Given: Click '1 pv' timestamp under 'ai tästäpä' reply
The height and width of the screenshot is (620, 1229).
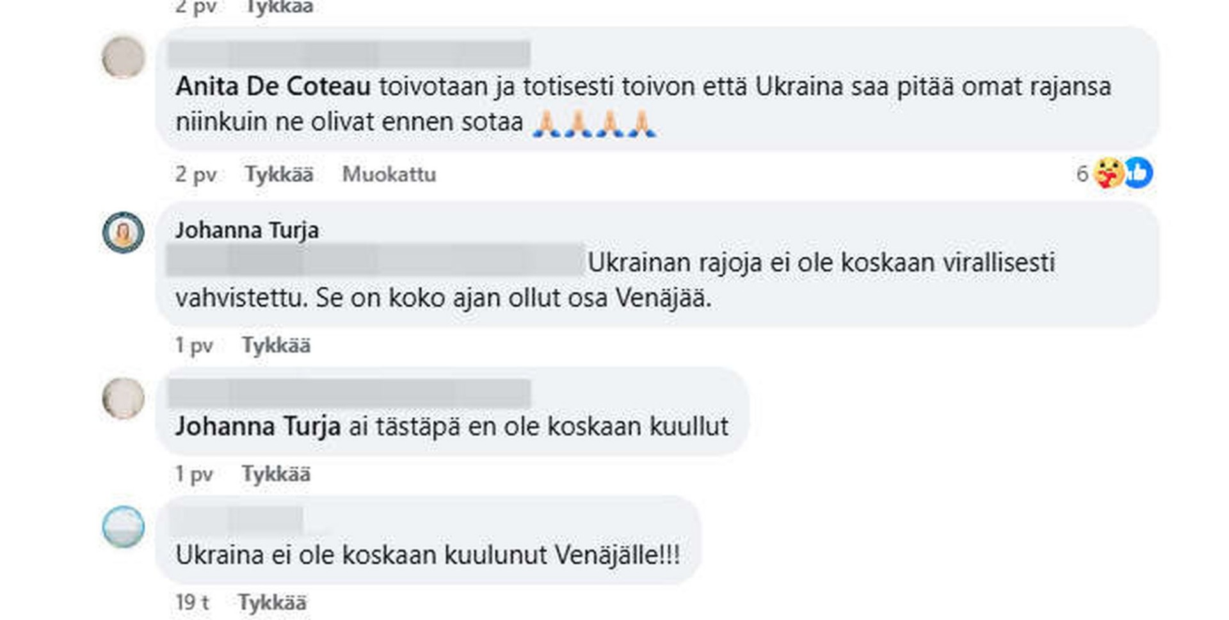Looking at the screenshot, I should coord(194,474).
